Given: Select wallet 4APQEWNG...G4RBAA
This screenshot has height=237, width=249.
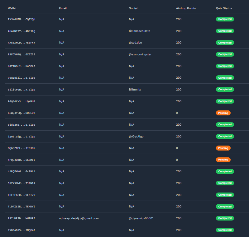Looking at the screenshot, I should click(22, 171).
